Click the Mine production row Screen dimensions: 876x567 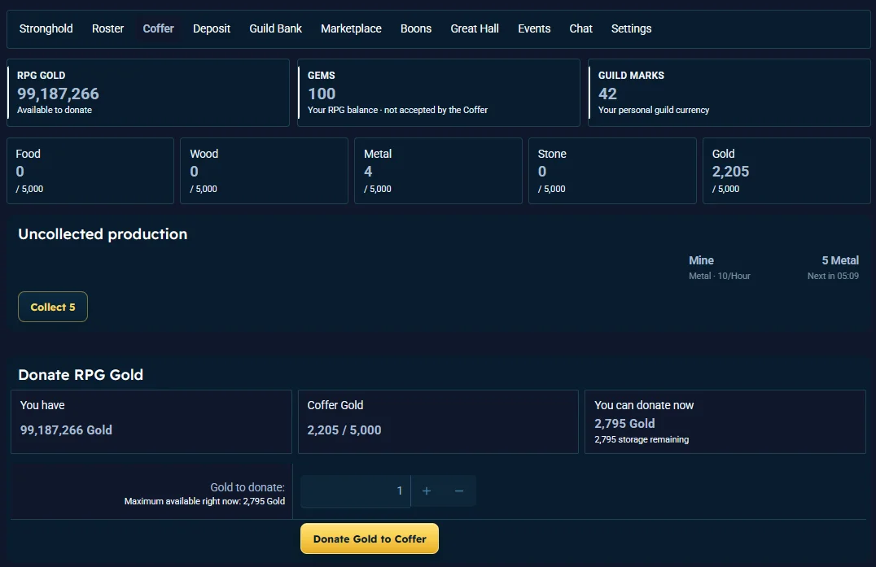tap(773, 268)
